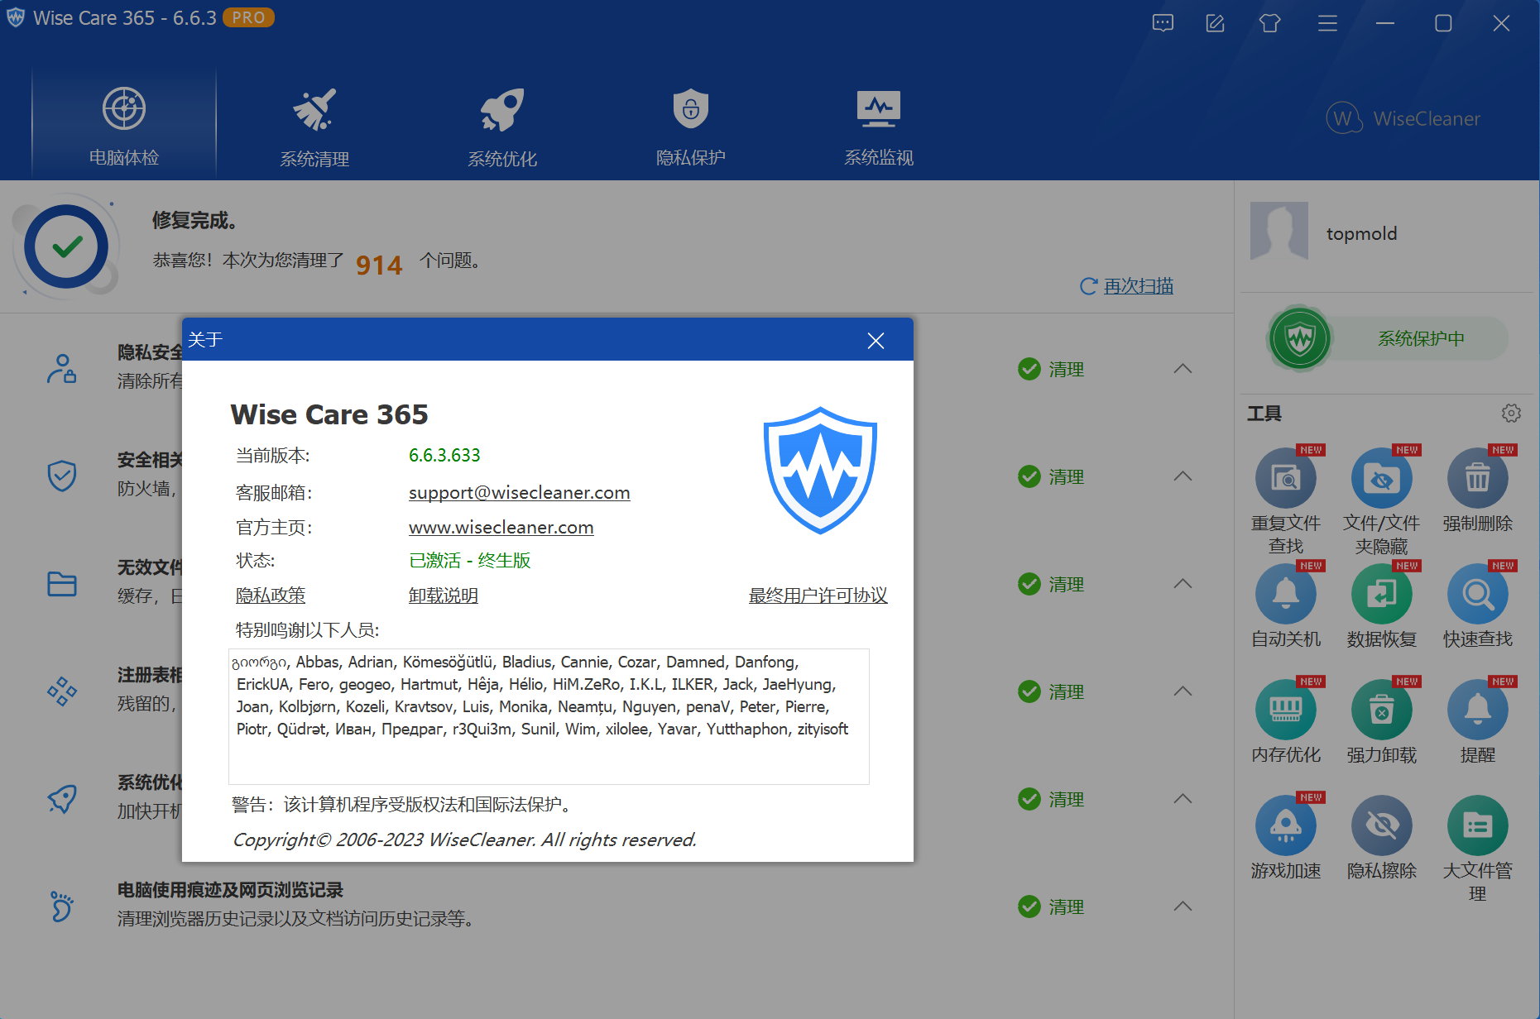Open 游戏加速 game booster tool
1540x1019 pixels.
coord(1286,837)
